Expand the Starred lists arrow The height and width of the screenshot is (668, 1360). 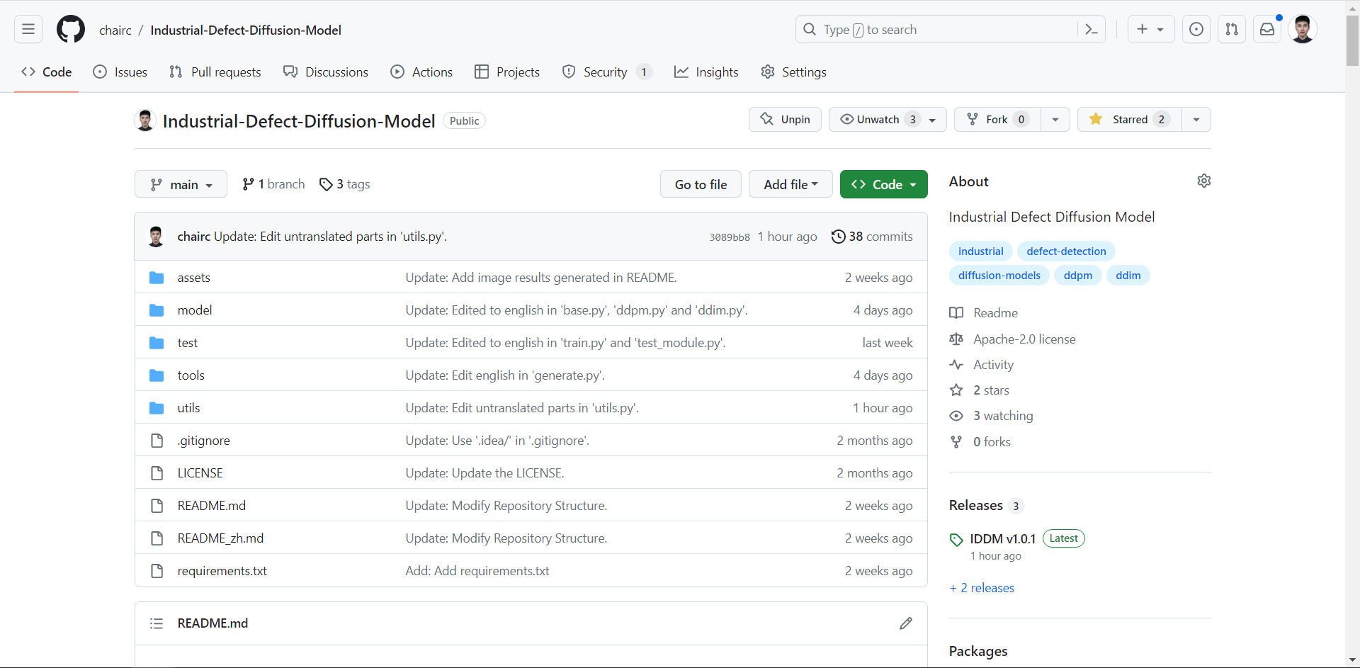point(1196,120)
